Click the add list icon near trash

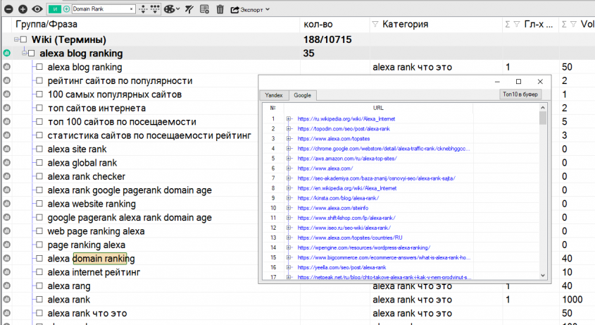click(x=204, y=9)
